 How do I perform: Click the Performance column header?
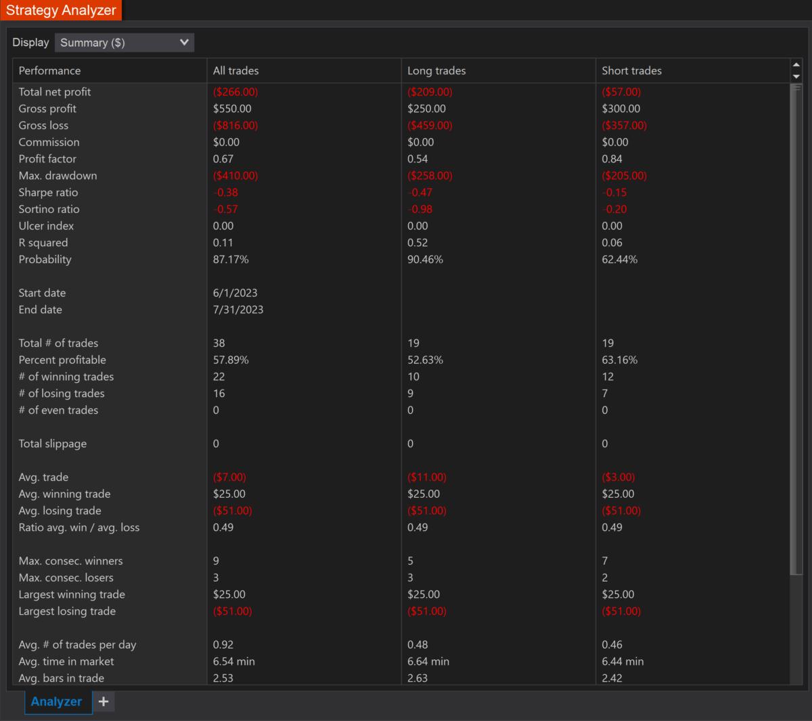pos(49,71)
